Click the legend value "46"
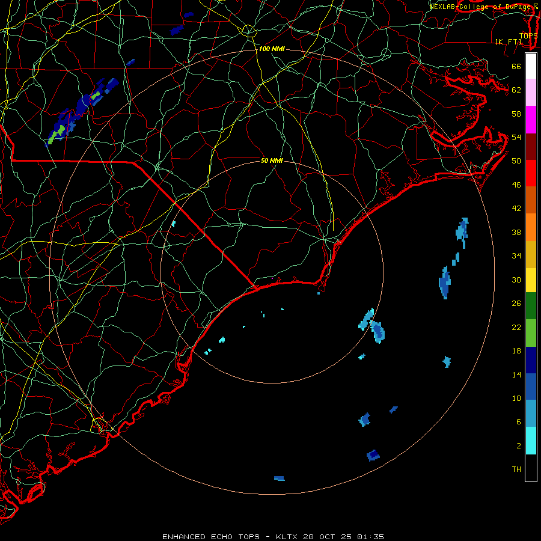The height and width of the screenshot is (541, 541). (x=516, y=185)
